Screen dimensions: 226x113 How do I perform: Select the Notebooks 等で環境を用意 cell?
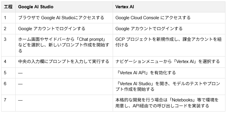(169, 103)
